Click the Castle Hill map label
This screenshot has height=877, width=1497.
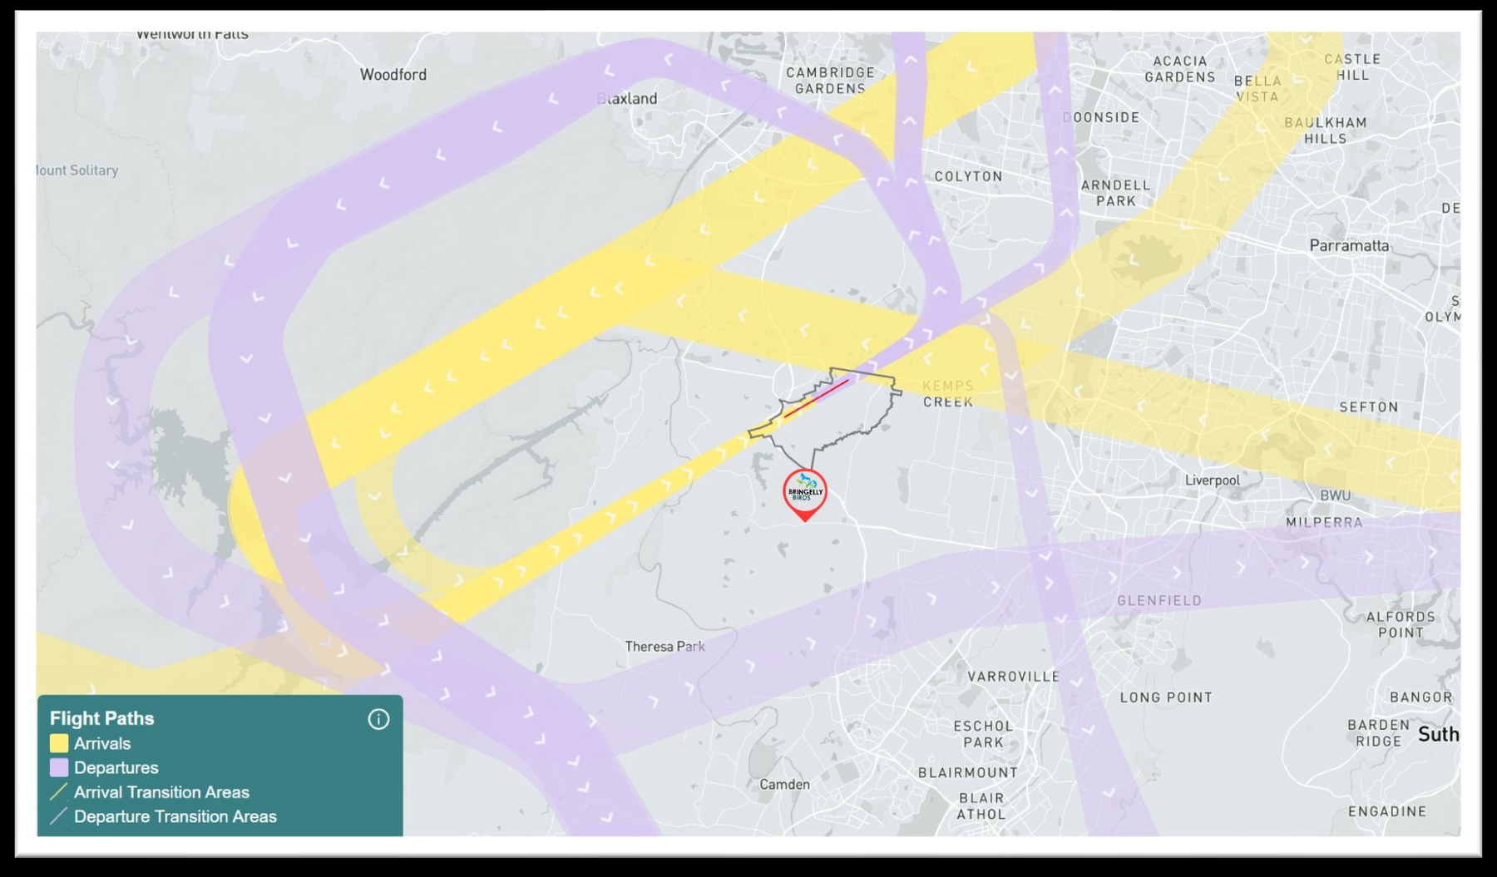click(1352, 67)
